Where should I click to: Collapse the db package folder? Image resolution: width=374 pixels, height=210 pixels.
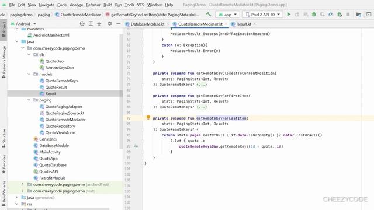pos(29,54)
